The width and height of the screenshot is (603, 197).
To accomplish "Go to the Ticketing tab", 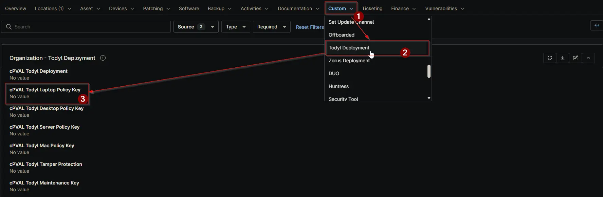I will pos(372,8).
